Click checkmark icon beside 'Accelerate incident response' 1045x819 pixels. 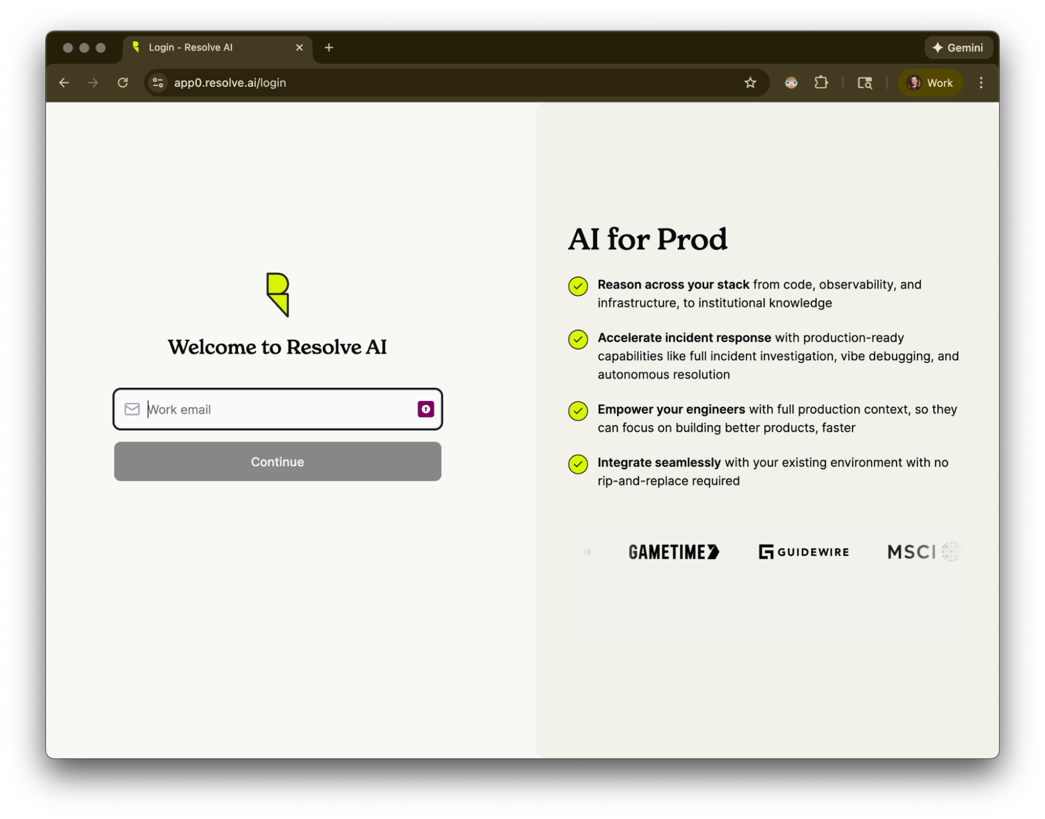[x=578, y=339]
